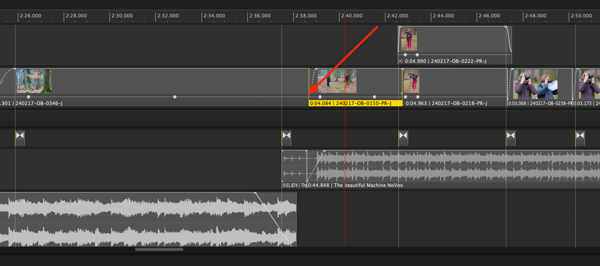Screen dimensions: 600x266
Task: Click thumbnail of clip 240217-OB-0218-PR-J
Action: (412, 81)
